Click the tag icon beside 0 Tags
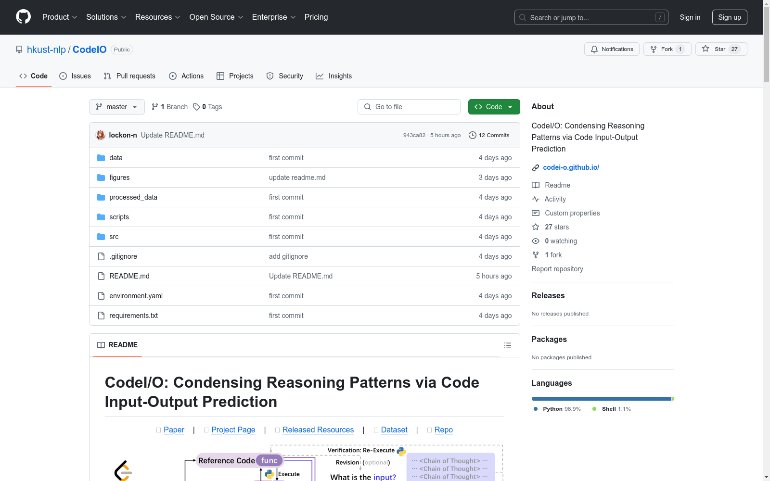 click(x=196, y=107)
